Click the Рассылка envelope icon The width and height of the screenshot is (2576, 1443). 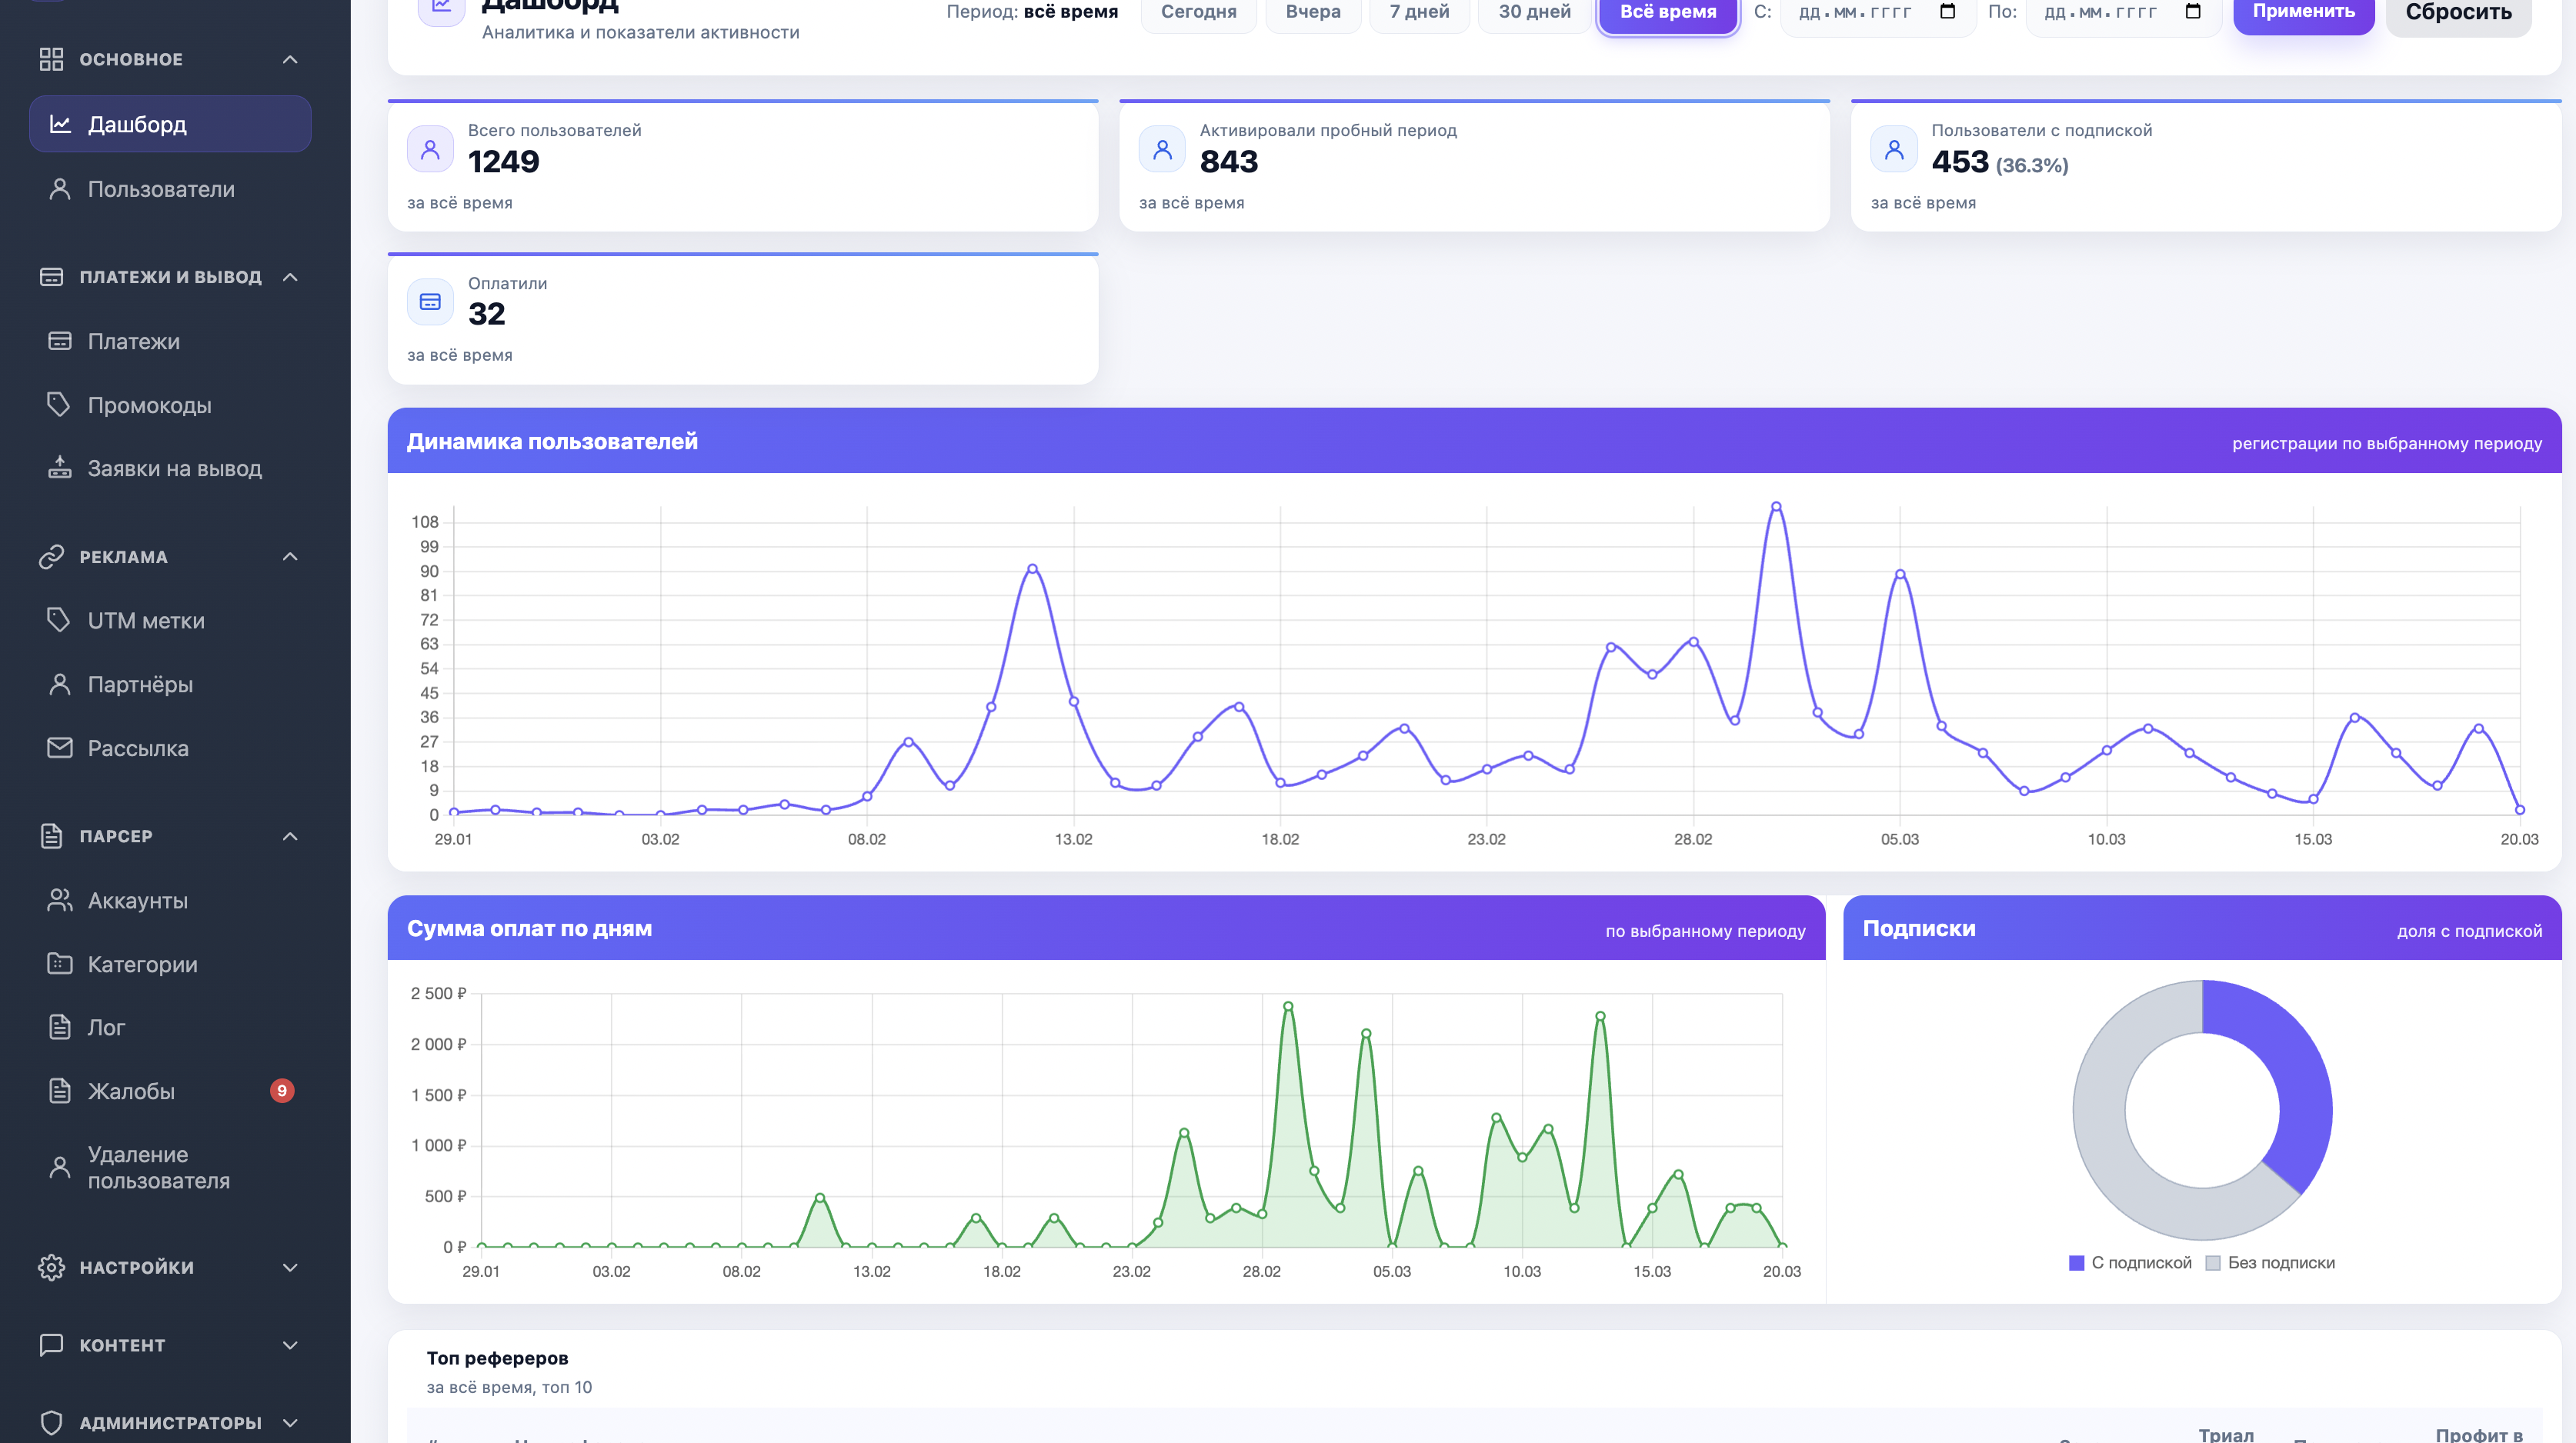coord(59,748)
